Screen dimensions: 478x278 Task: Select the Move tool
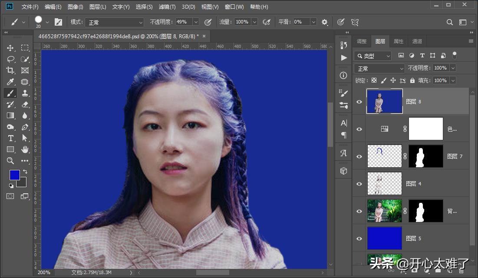click(x=10, y=48)
